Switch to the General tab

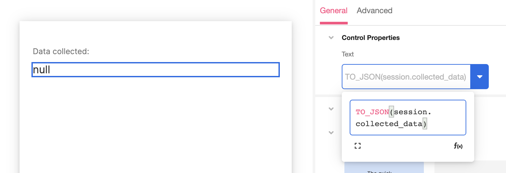click(333, 11)
